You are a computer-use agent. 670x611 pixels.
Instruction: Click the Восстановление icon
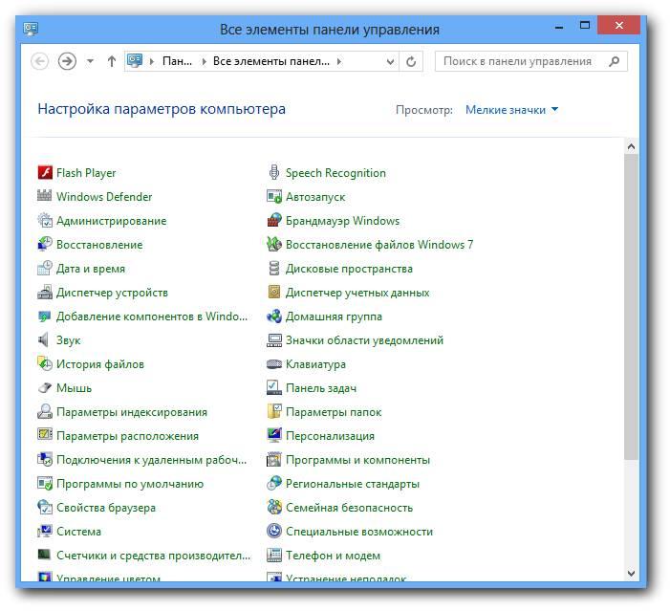coord(45,245)
